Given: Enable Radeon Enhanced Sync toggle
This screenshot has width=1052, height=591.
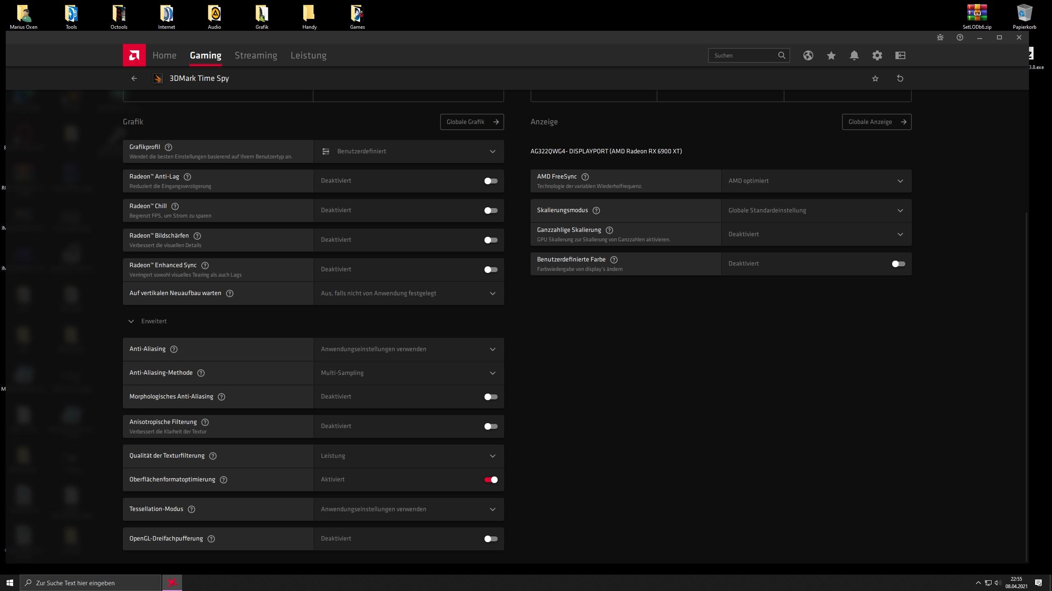Looking at the screenshot, I should [491, 270].
